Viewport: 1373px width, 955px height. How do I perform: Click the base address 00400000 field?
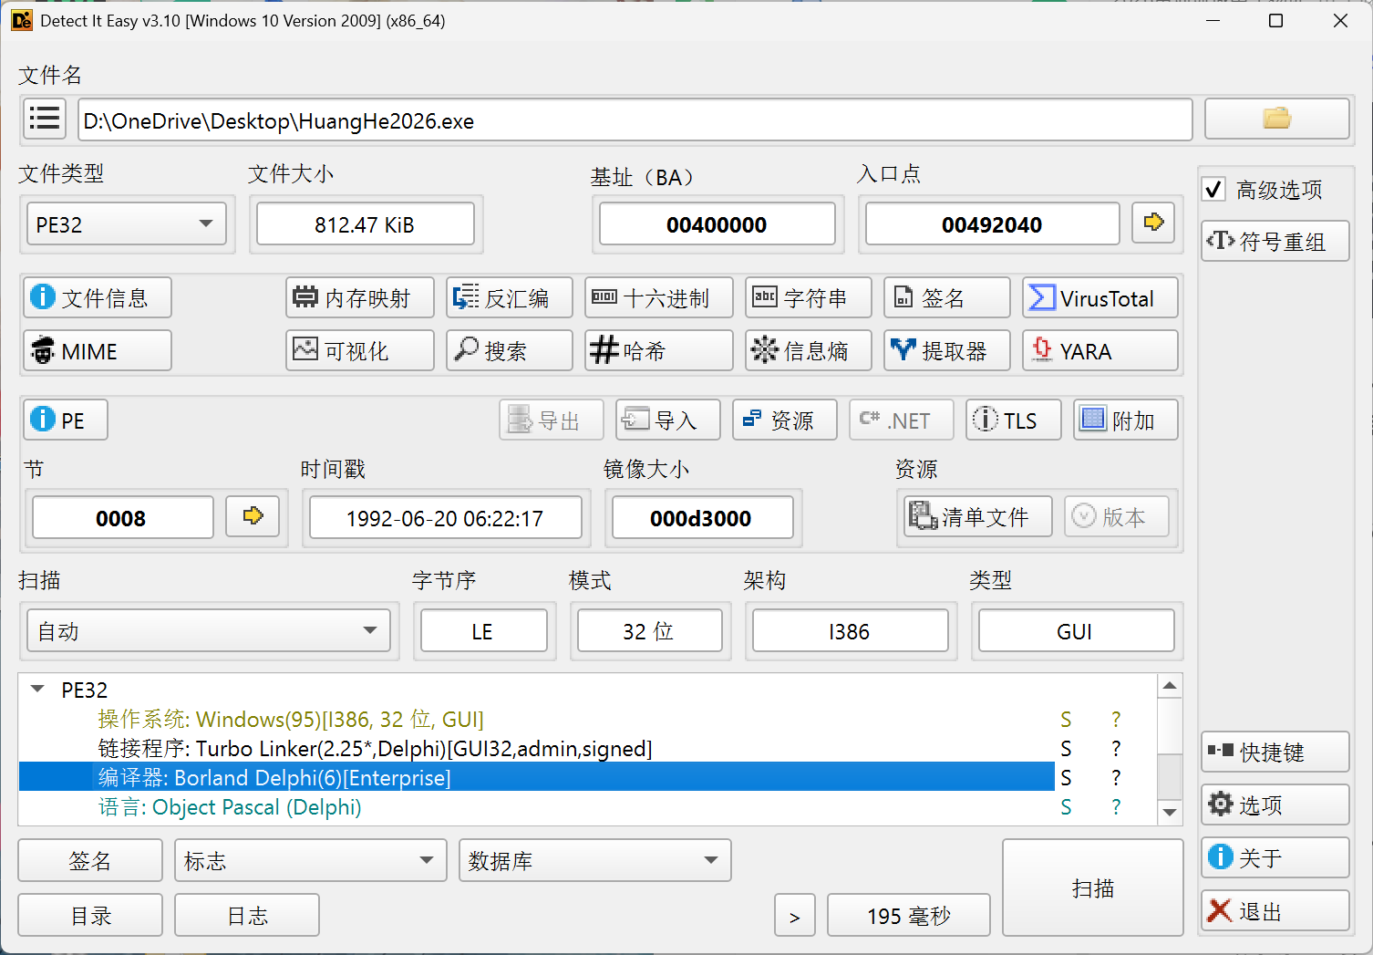[x=717, y=224]
